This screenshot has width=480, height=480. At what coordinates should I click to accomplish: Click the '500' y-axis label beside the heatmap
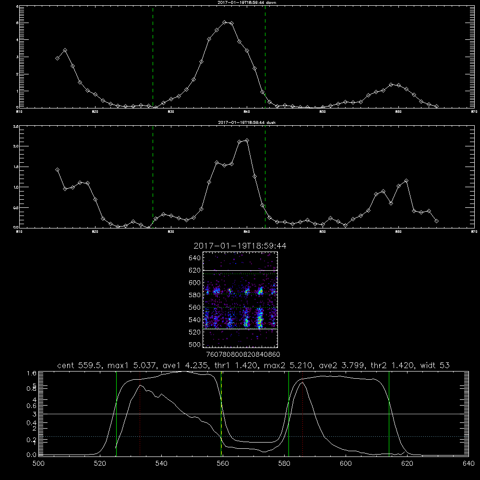(195, 344)
